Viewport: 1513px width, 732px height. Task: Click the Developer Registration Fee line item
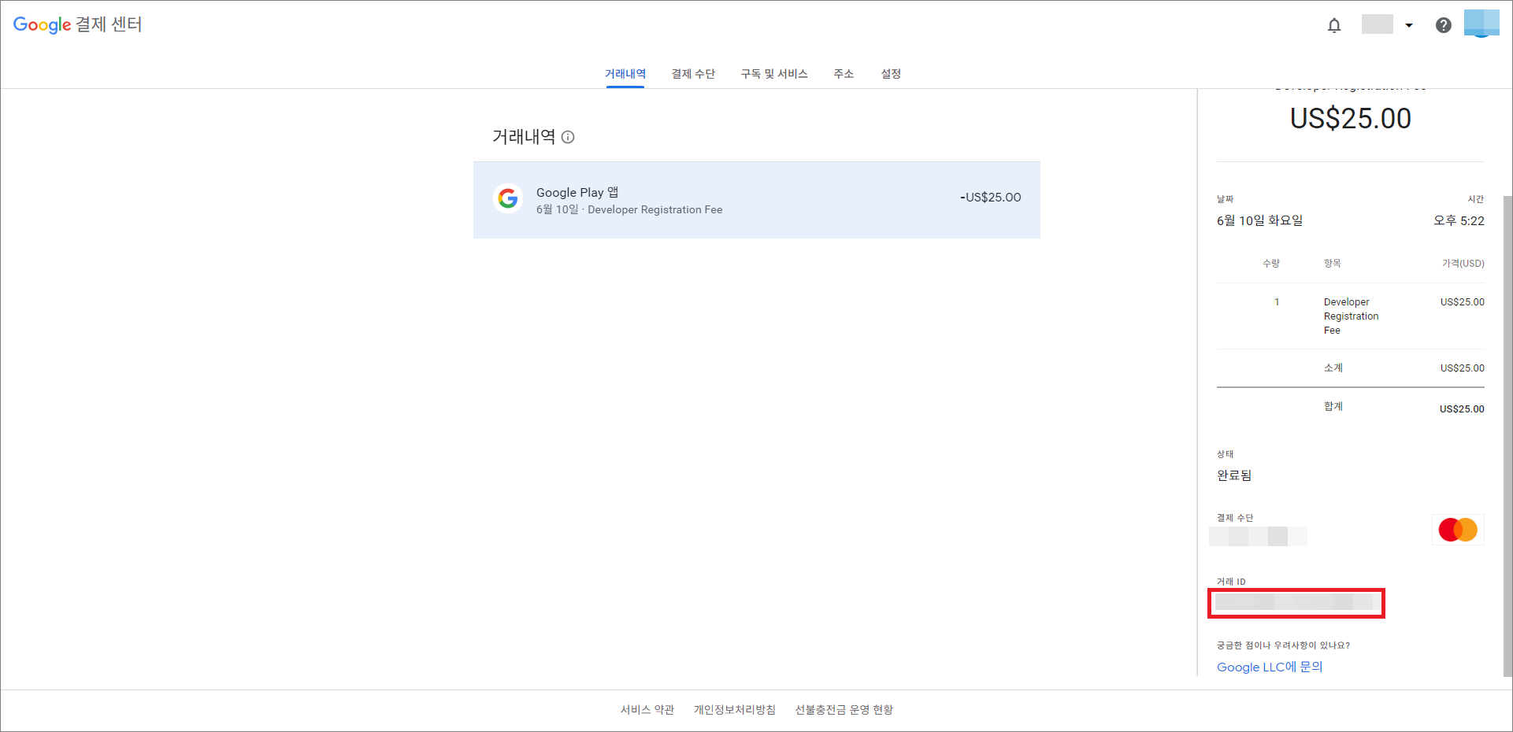click(1351, 316)
